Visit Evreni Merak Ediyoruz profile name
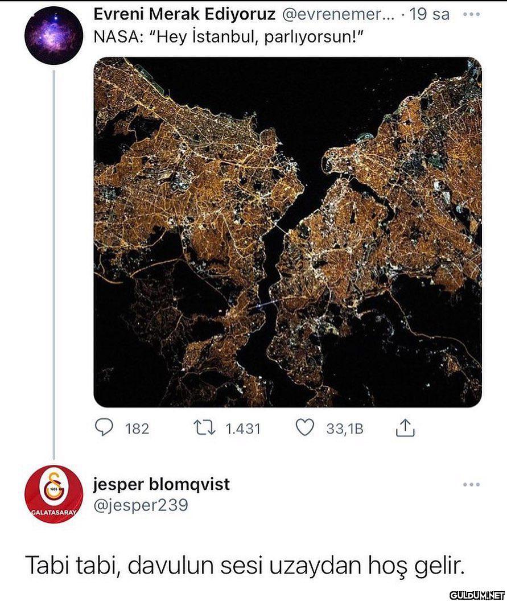507x602 pixels. (185, 14)
